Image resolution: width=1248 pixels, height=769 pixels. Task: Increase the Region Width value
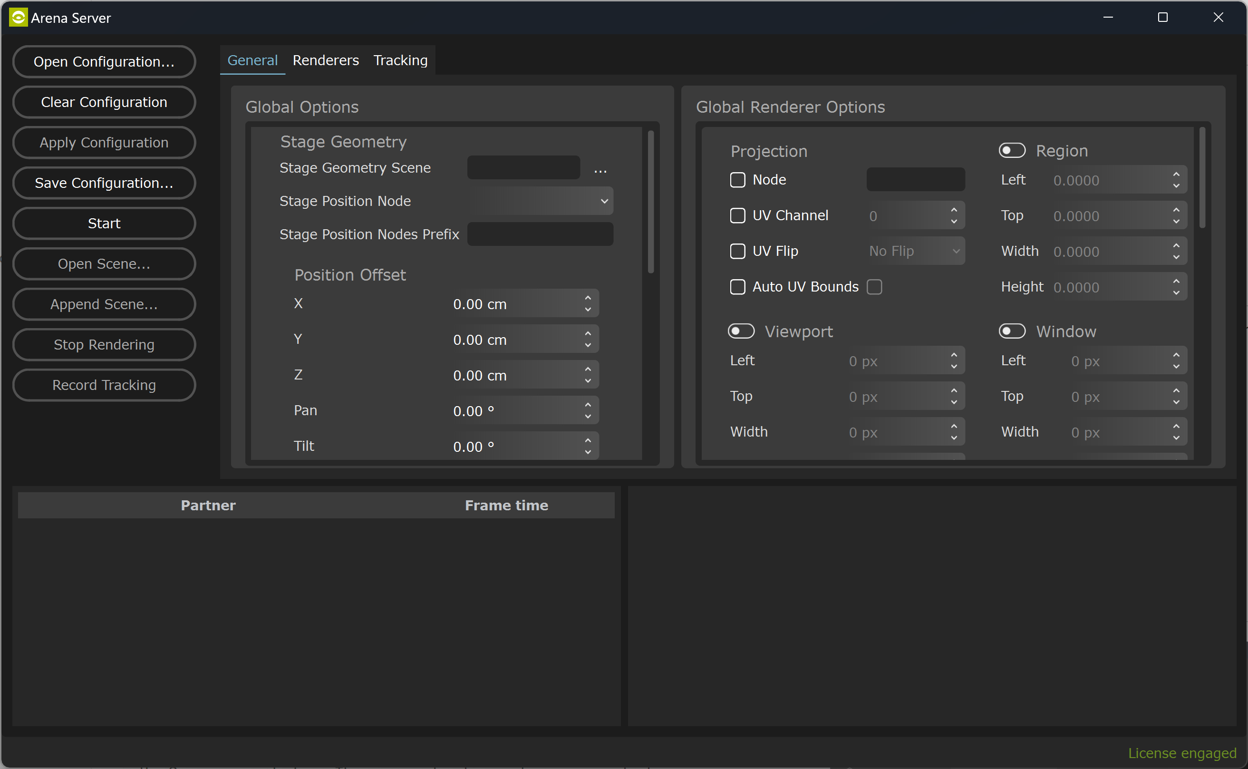pyautogui.click(x=1176, y=246)
